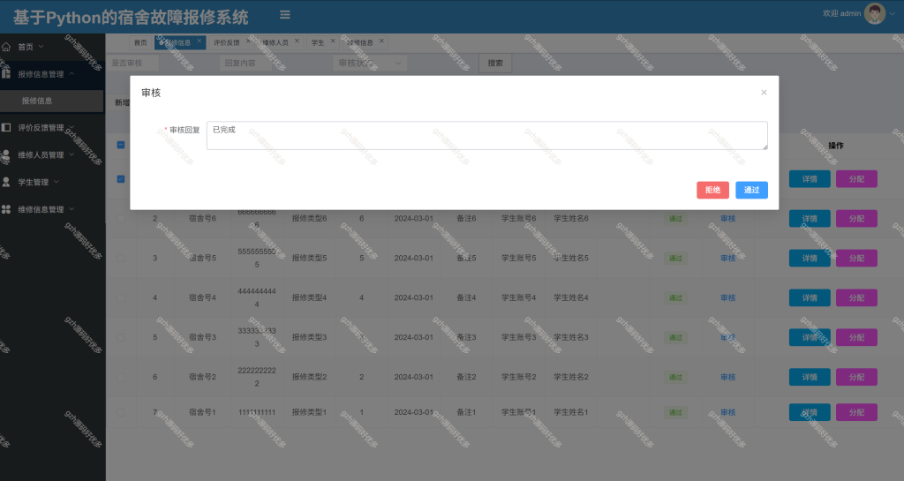Click 分配 button in the 宿舍号4 row
The image size is (904, 481).
tap(856, 297)
